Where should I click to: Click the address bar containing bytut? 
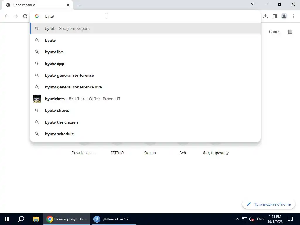tap(145, 16)
